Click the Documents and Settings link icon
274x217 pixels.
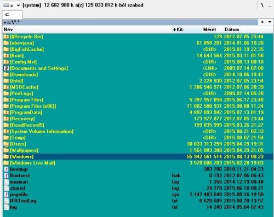tap(6, 68)
